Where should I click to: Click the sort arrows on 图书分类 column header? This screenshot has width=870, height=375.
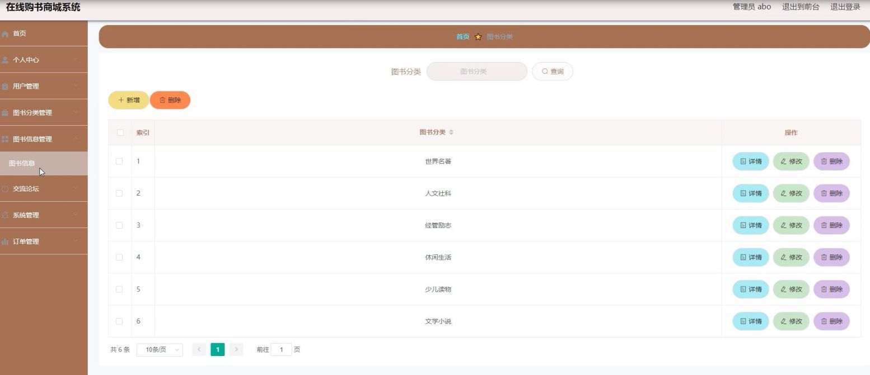tap(451, 132)
